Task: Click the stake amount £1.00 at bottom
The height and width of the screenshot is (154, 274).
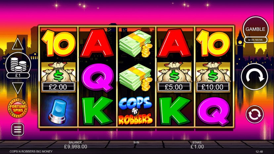Action: (x=197, y=147)
